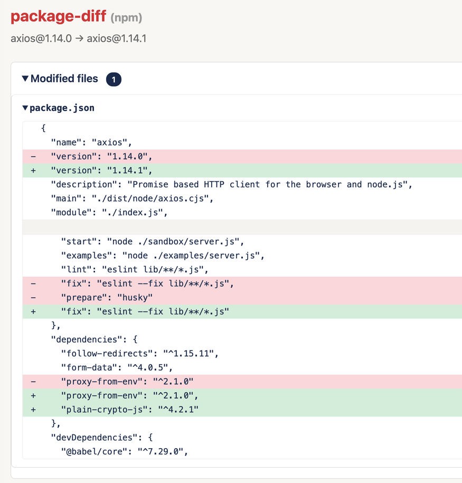This screenshot has width=462, height=483.
Task: Click the package.json disclosure triangle
Action: pyautogui.click(x=25, y=107)
